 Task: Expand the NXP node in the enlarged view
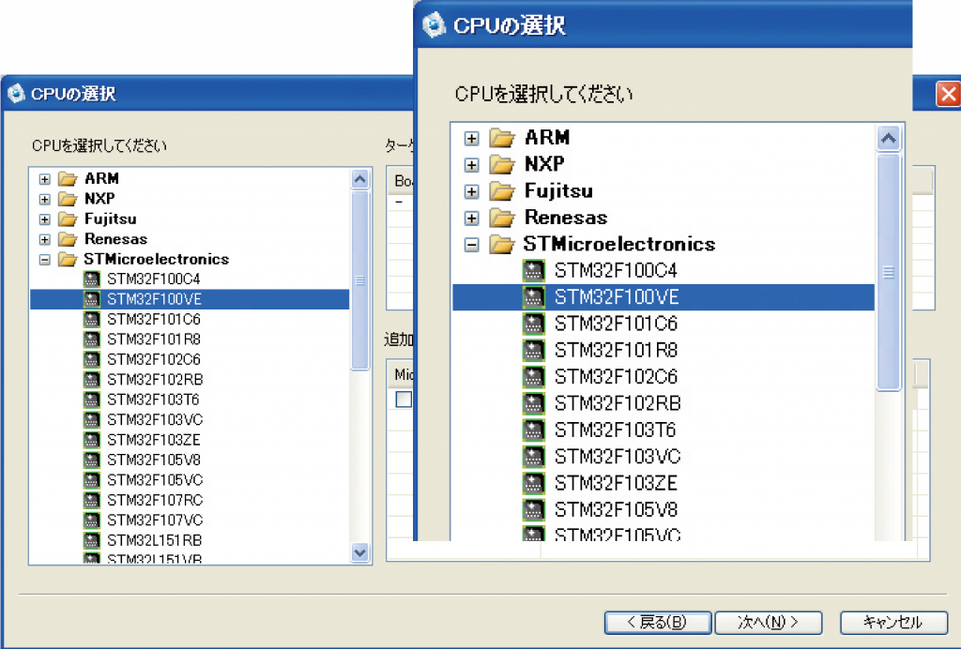click(x=471, y=165)
